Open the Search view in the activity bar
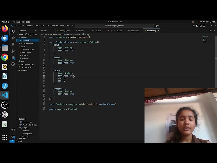Viewport: 217px width, 163px height. click(x=13, y=38)
